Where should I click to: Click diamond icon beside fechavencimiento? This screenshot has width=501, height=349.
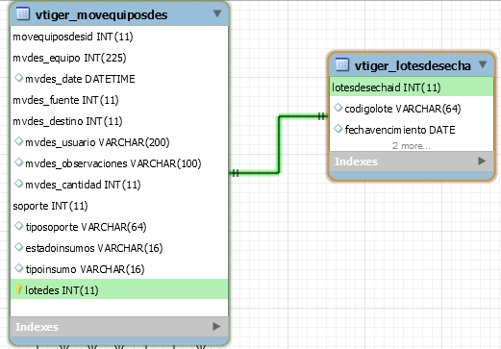click(x=338, y=129)
